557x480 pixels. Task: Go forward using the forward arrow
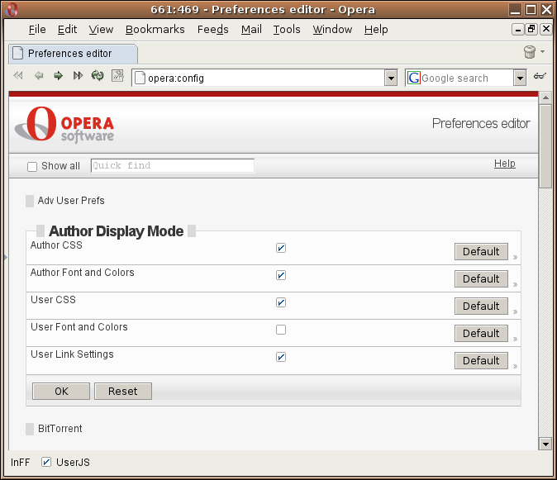coord(58,75)
